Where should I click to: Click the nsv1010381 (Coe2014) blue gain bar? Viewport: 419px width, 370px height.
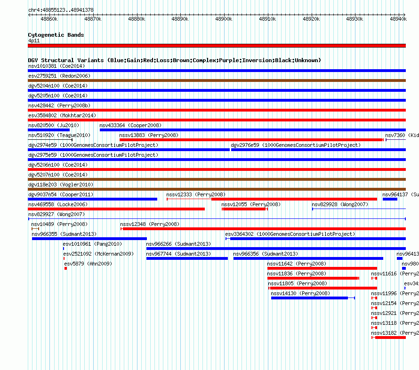point(217,71)
